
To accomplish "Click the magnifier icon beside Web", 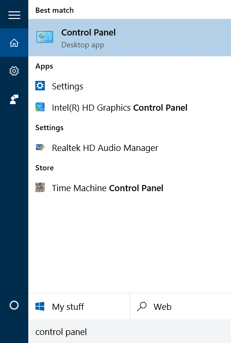I will (142, 306).
